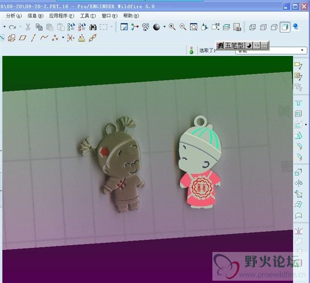Open the 工具(T) menu
The height and width of the screenshot is (283, 310).
click(x=88, y=16)
